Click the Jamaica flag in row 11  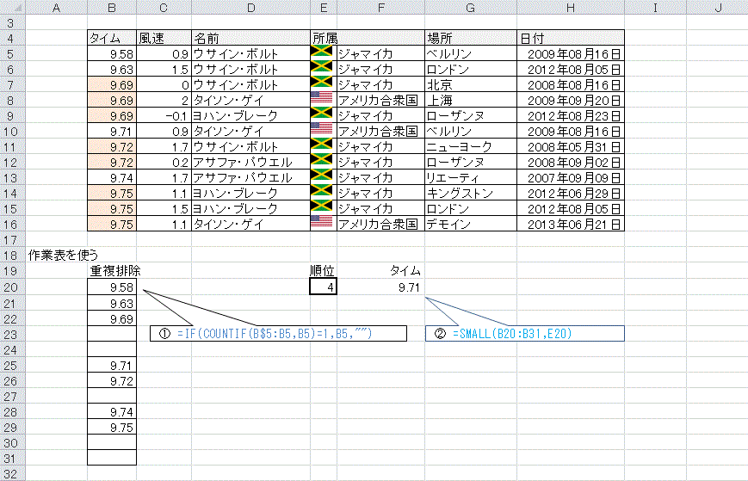coord(321,146)
